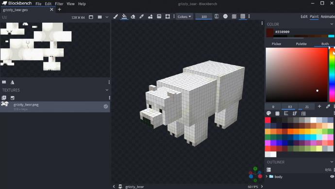Toggle the pixel grid dotted icon
The width and height of the screenshot is (335, 189).
click(x=234, y=16)
